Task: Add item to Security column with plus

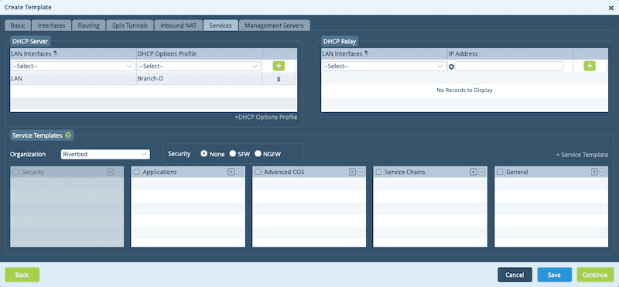Action: tap(110, 172)
